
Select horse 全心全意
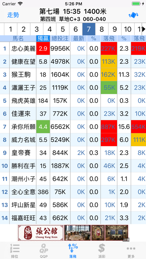(23, 192)
